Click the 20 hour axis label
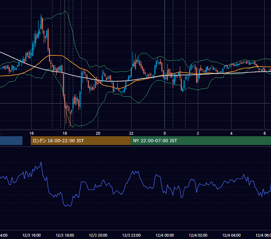Image resolution: width=271 pixels, height=239 pixels. click(98, 133)
